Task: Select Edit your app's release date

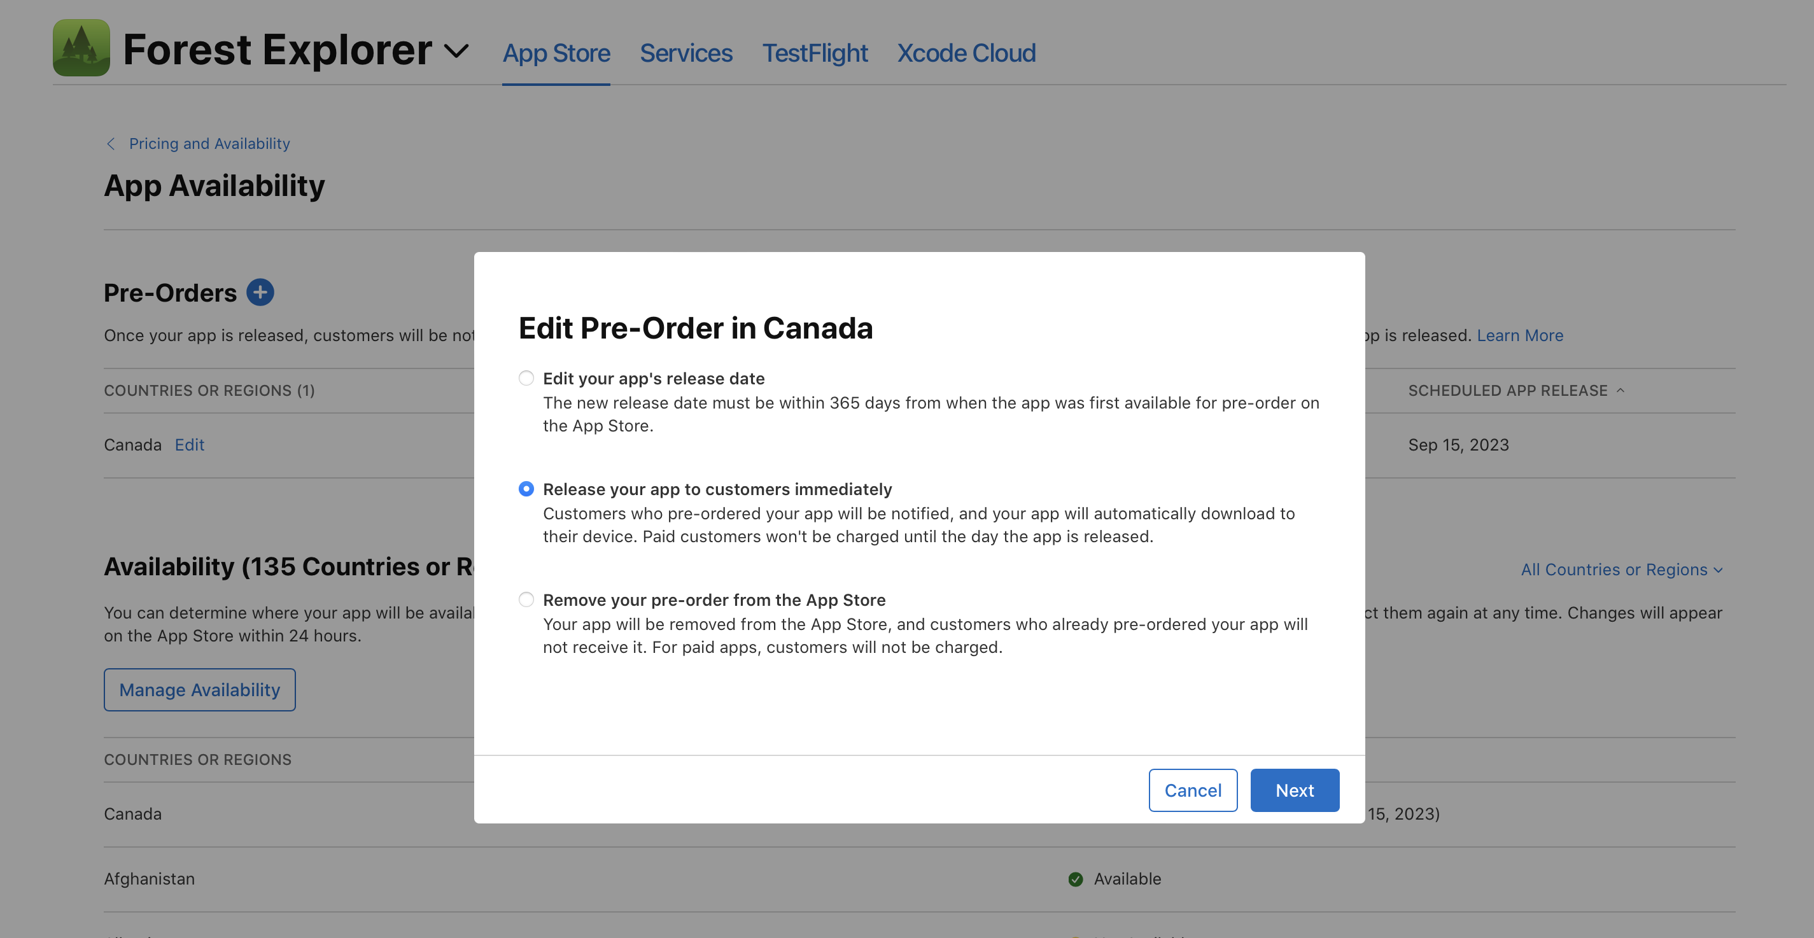Action: pyautogui.click(x=526, y=378)
